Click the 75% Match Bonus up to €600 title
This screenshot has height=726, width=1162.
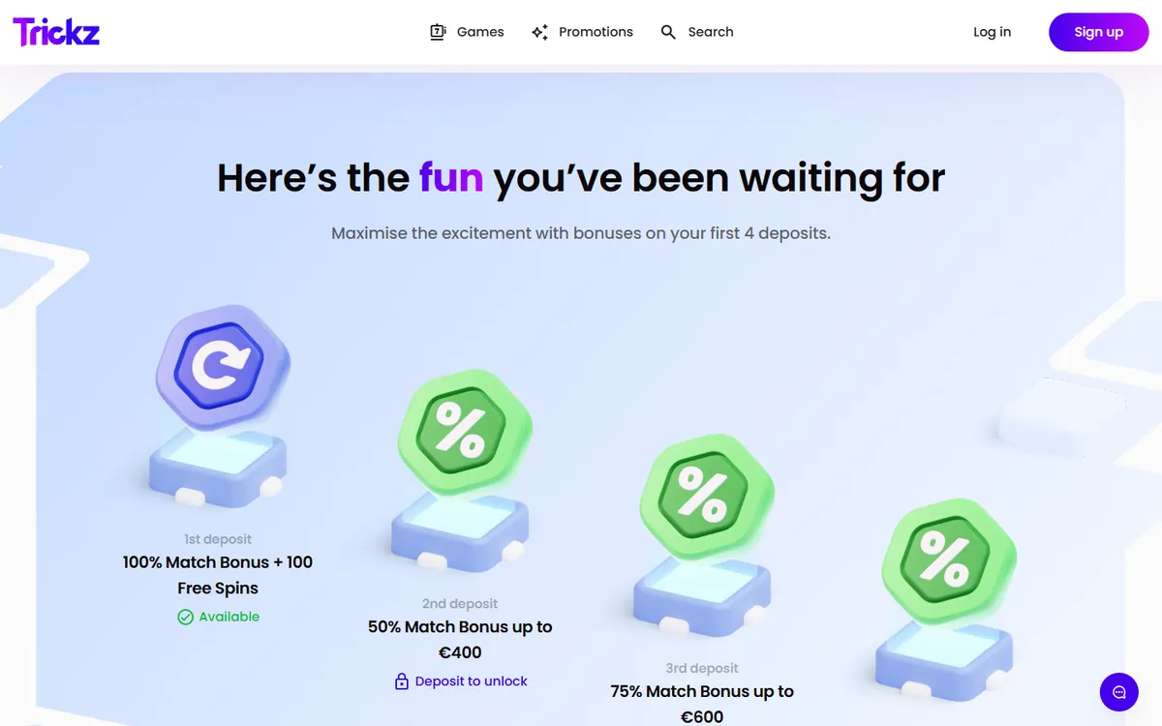pyautogui.click(x=702, y=705)
